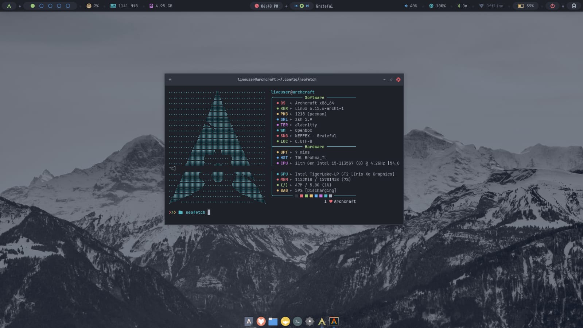Close the terminal with the red button
Screen dimensions: 583x328
tap(398, 80)
